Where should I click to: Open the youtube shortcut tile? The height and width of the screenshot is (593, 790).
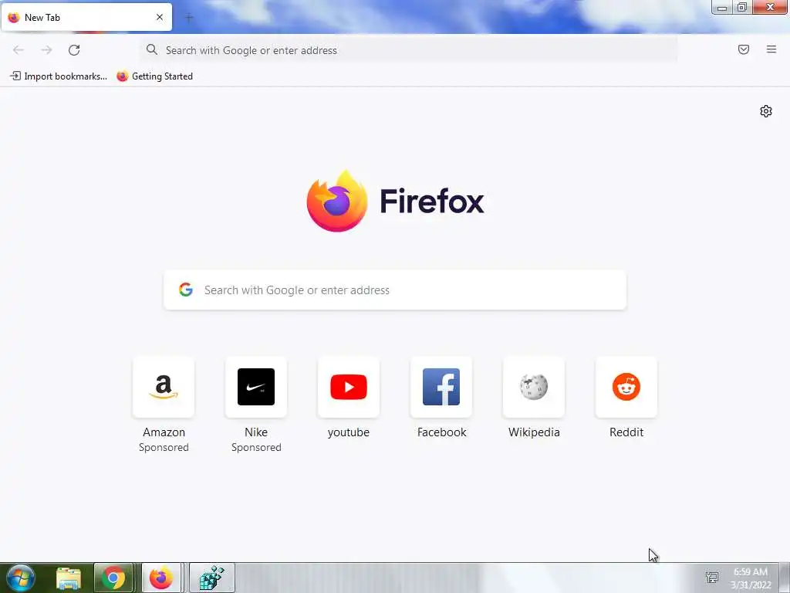(x=349, y=387)
